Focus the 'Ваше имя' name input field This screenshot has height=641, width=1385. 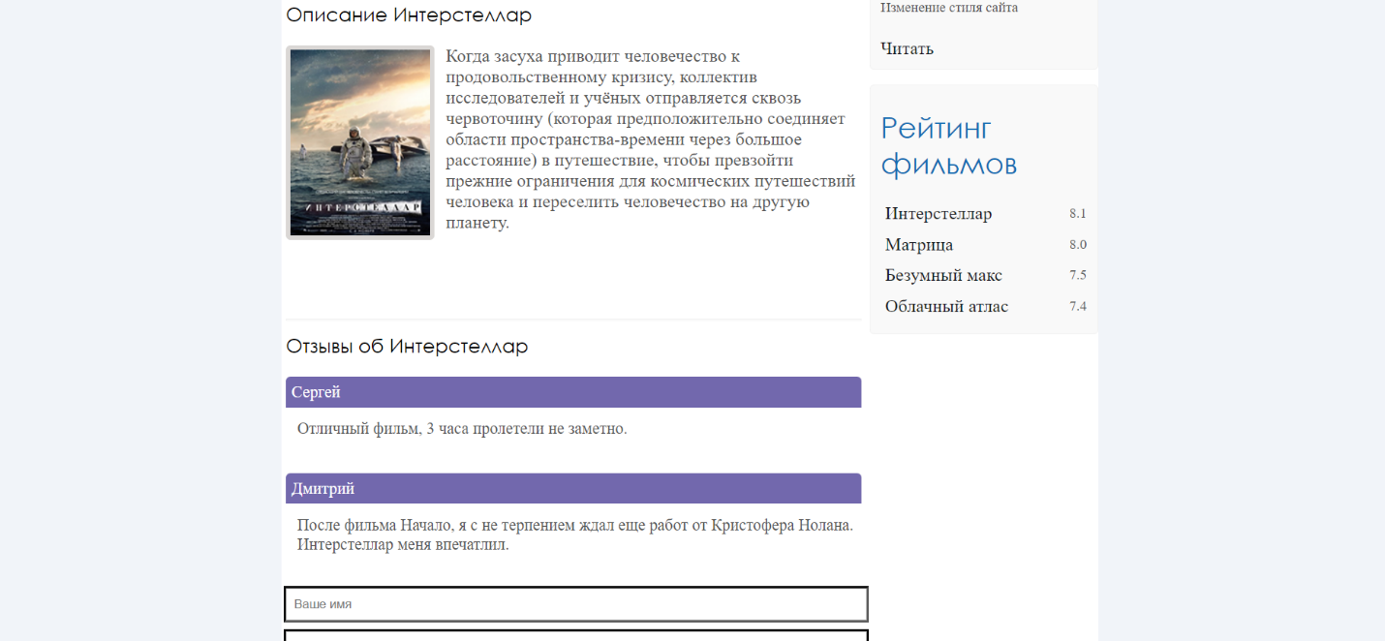[x=576, y=604]
